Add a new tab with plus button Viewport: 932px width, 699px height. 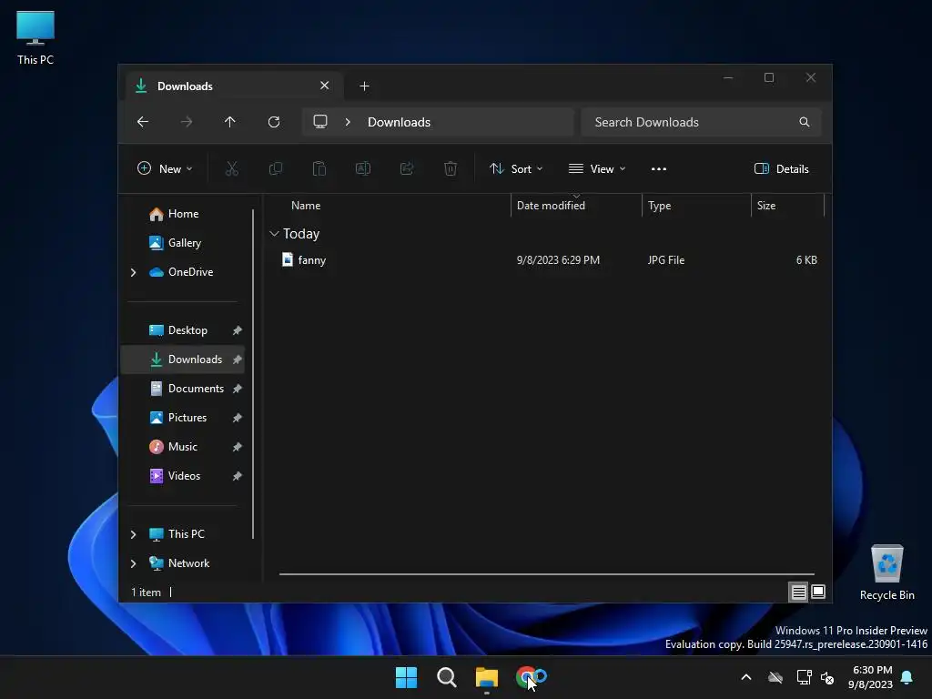coord(364,86)
